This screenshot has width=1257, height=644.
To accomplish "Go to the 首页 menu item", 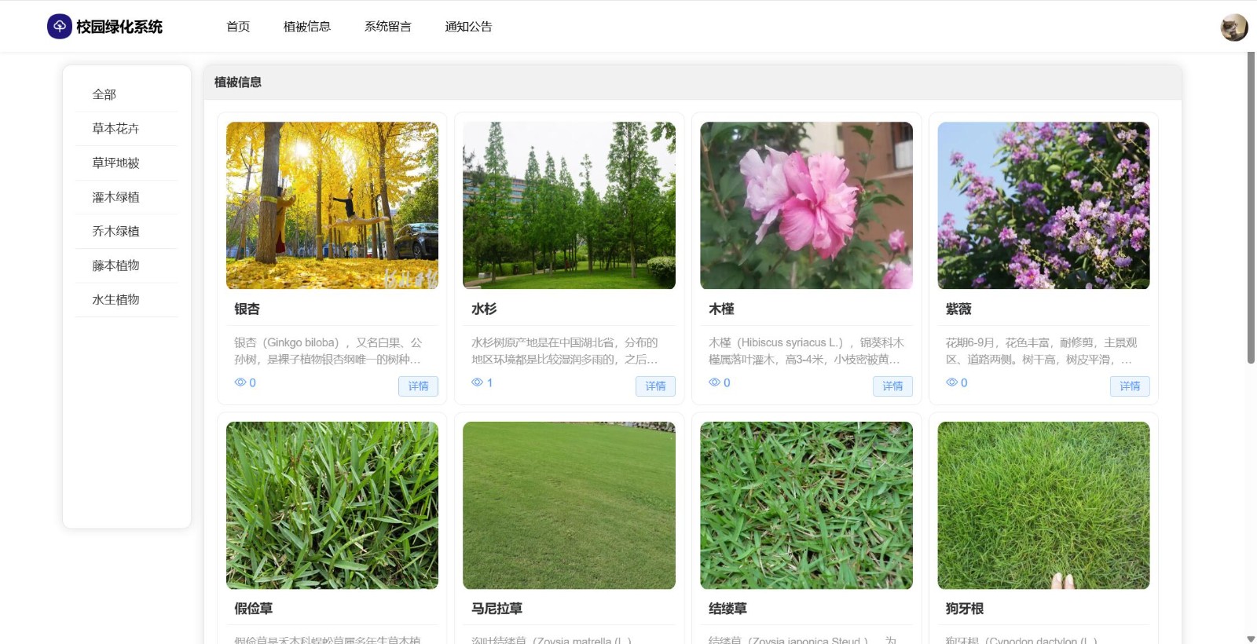I will (x=238, y=27).
